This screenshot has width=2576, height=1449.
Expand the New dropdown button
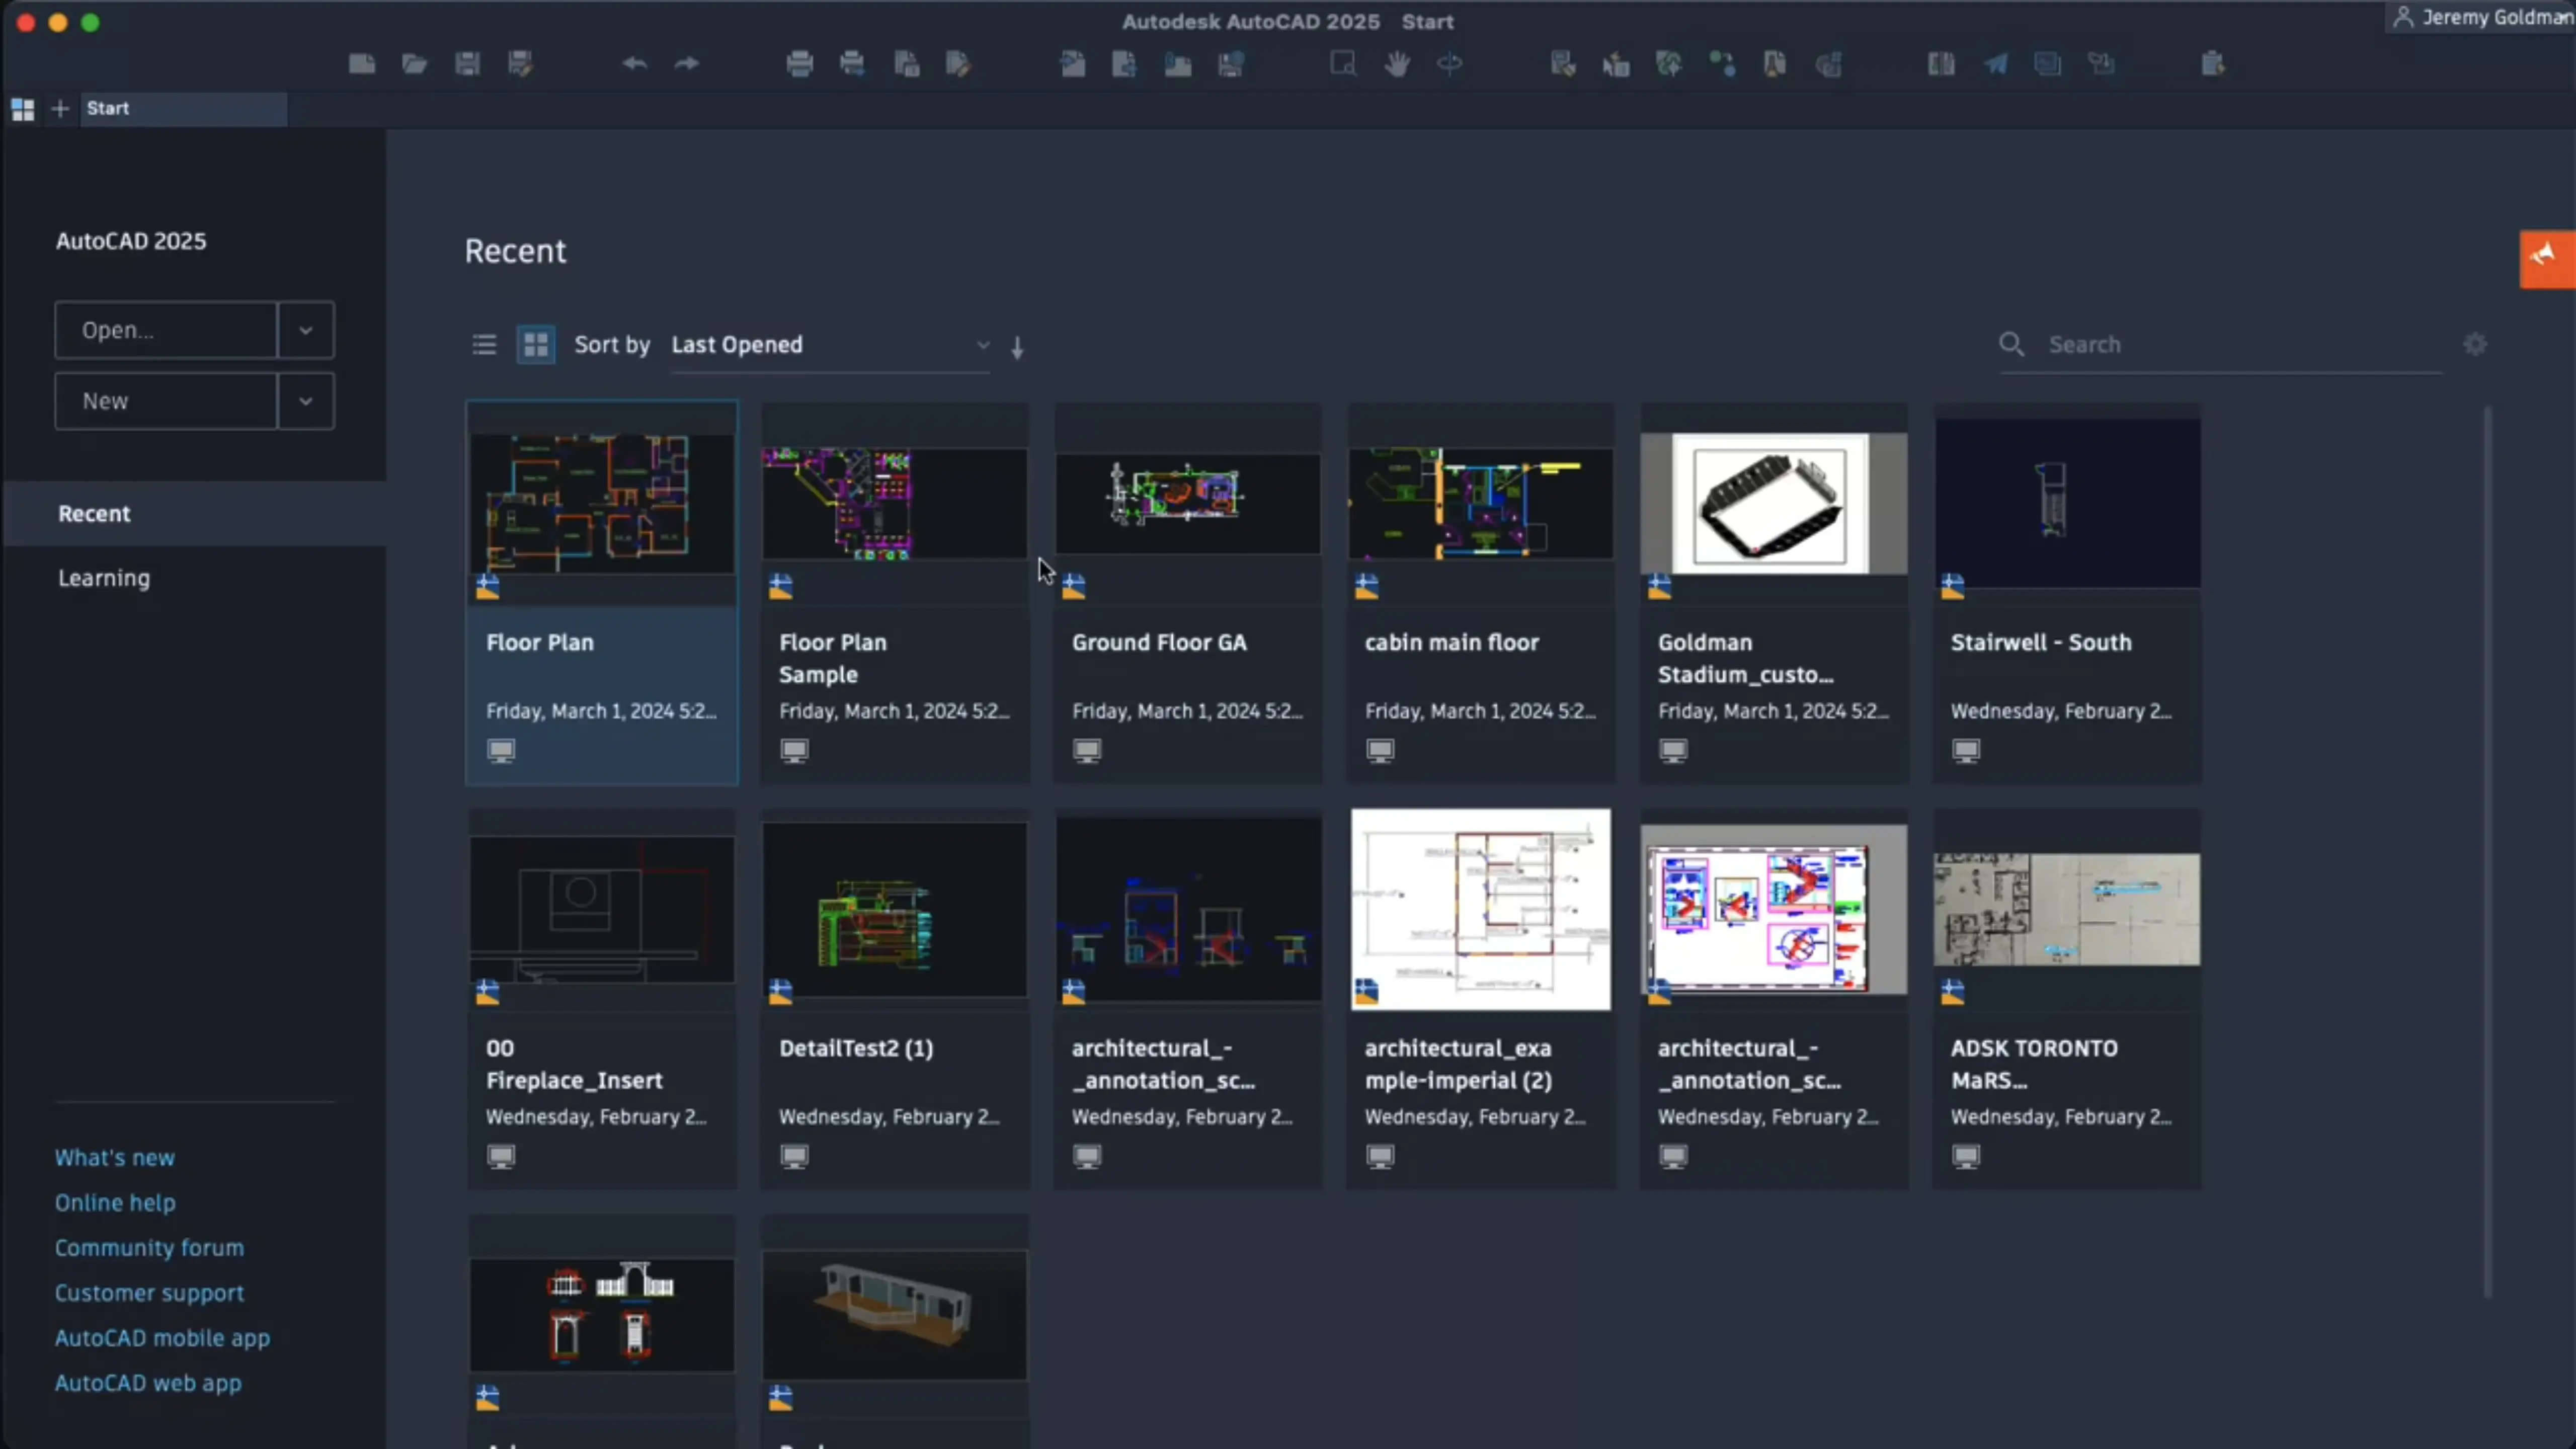[304, 400]
